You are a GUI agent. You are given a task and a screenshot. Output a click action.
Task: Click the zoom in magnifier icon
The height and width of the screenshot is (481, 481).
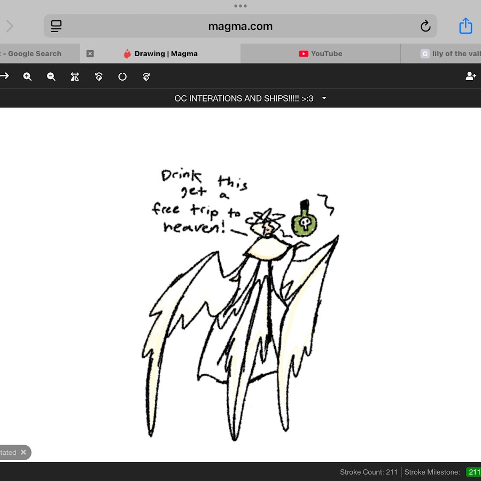(x=28, y=76)
